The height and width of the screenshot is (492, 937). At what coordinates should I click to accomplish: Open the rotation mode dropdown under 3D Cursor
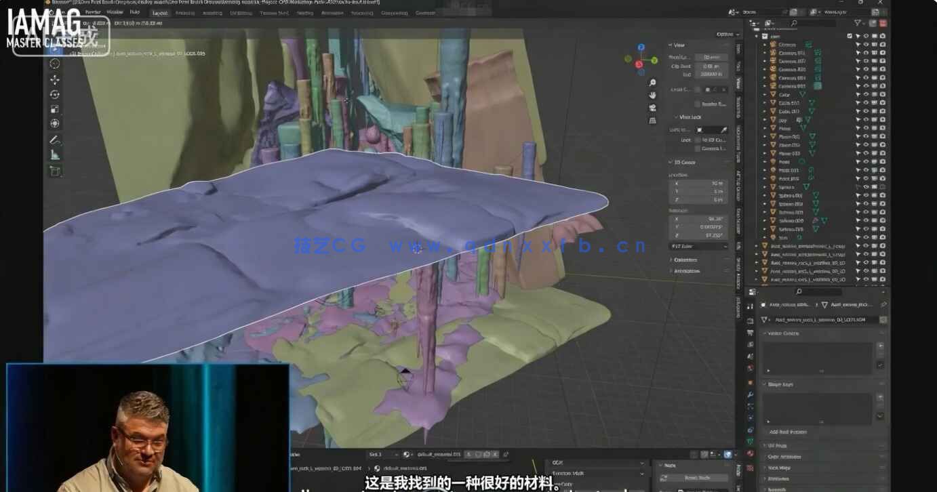[698, 246]
